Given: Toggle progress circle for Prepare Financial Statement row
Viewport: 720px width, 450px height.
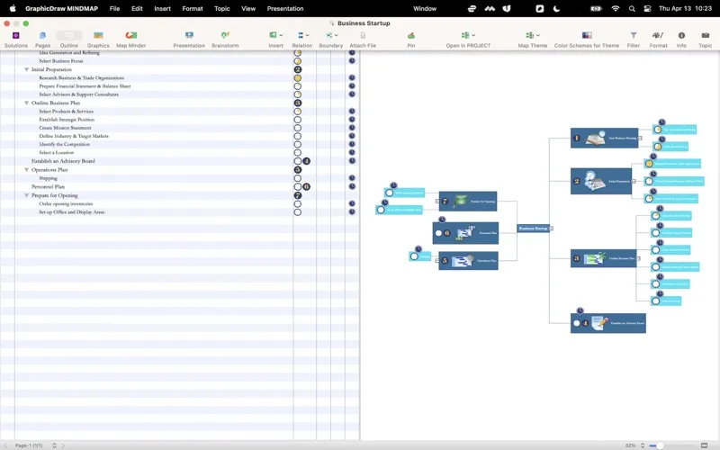Looking at the screenshot, I should [298, 86].
